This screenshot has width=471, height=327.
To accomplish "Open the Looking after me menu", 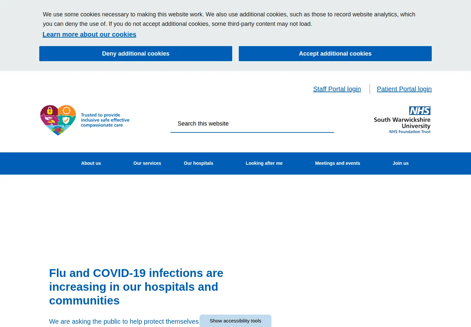I will point(264,163).
